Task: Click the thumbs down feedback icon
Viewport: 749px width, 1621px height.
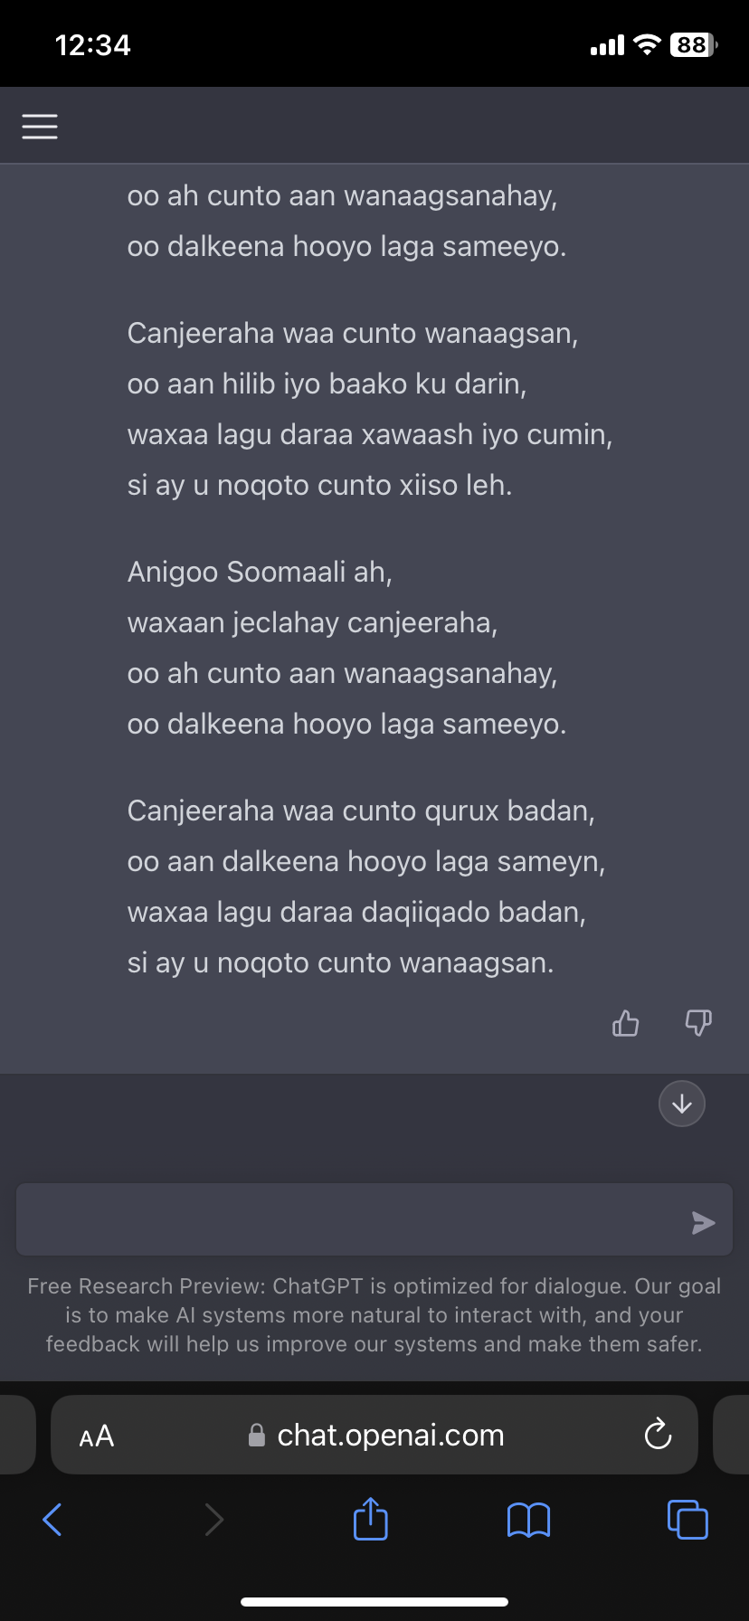Action: (x=698, y=1023)
